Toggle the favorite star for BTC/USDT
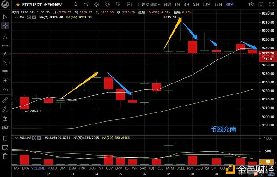 pos(18,5)
